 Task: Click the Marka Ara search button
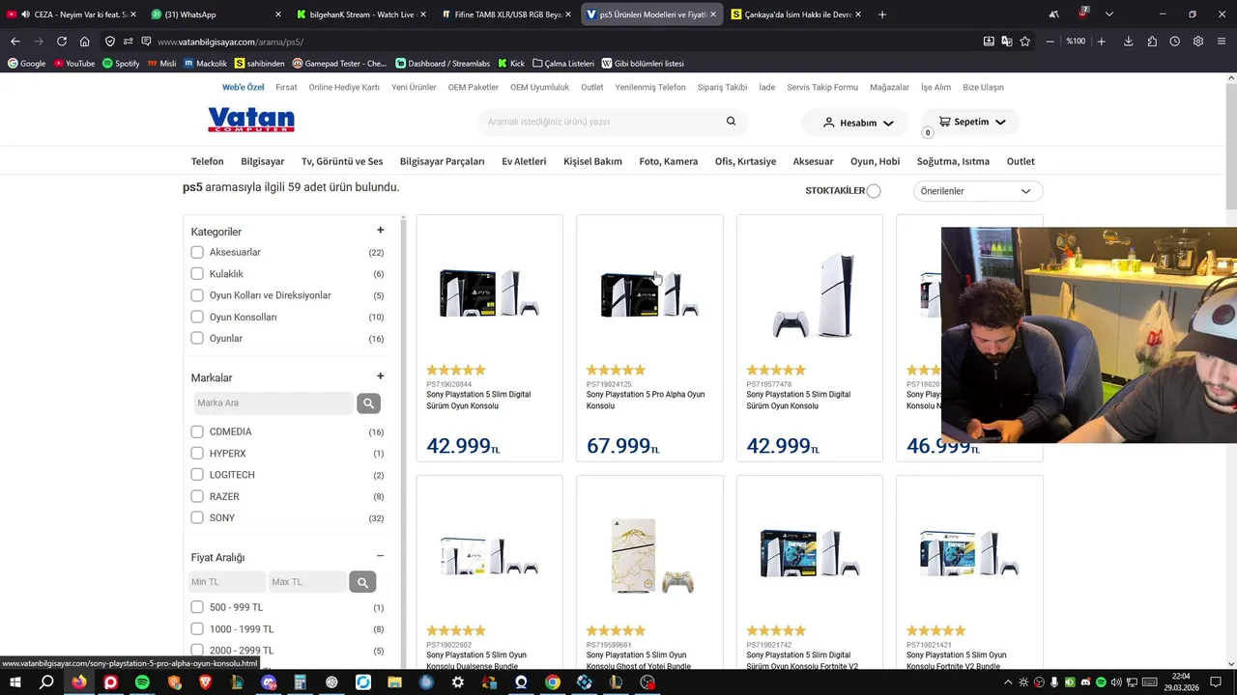[368, 403]
